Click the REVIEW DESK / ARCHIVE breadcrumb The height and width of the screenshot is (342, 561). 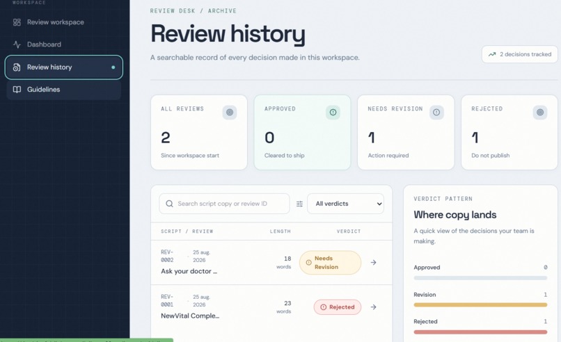click(x=193, y=11)
